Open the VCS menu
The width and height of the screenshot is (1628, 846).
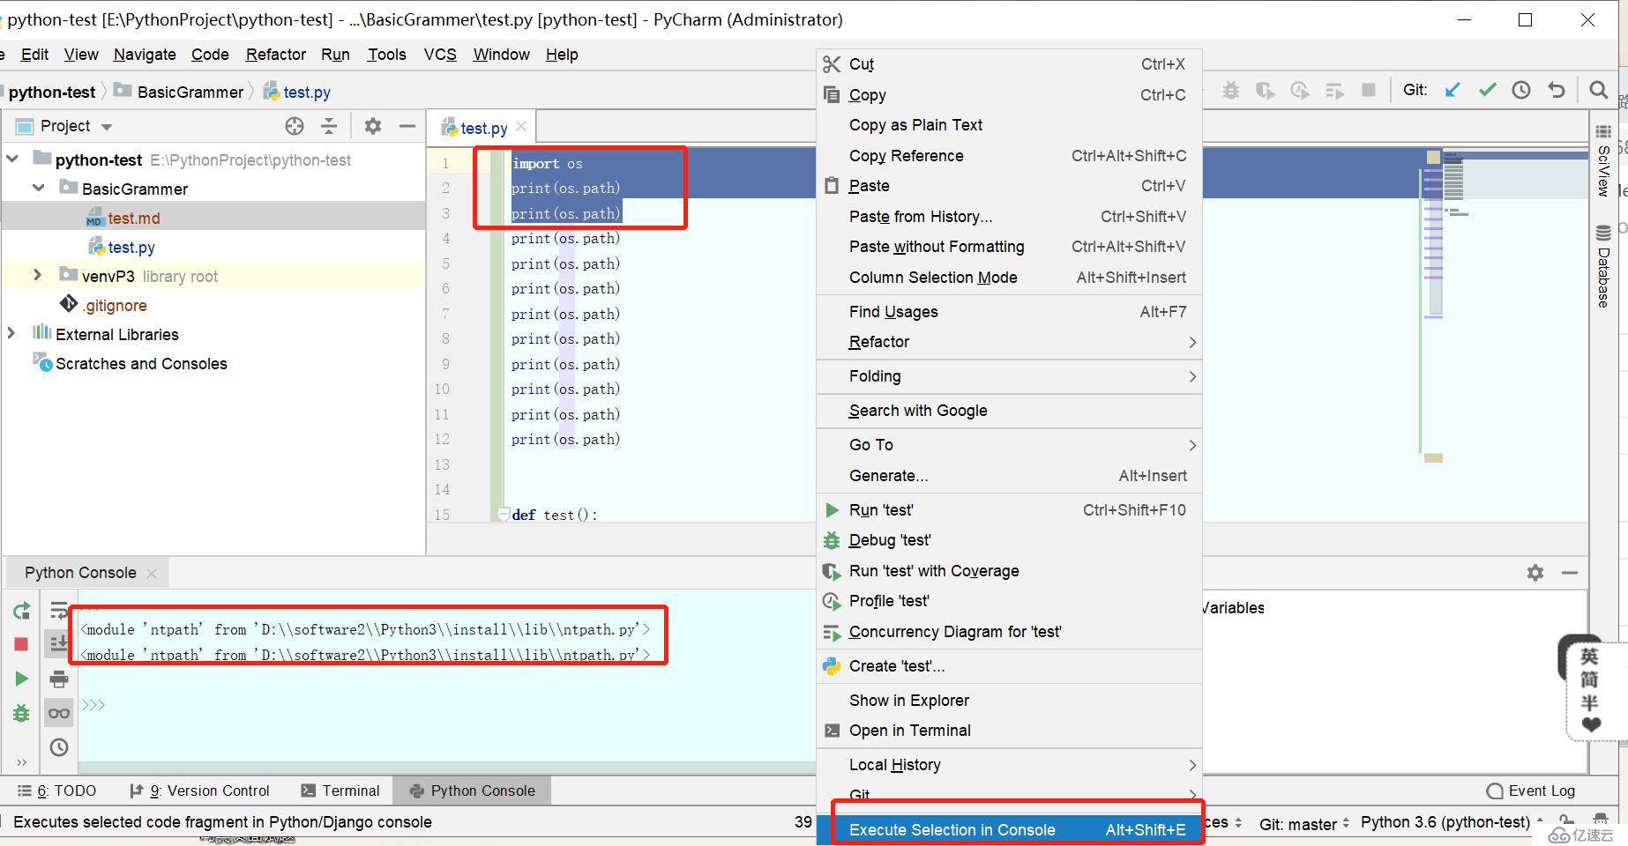(x=440, y=55)
